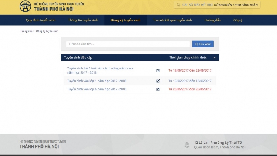Click date text Từ 19/06/2017 đến 22/06/2017
277x156 pixels.
pos(190,70)
